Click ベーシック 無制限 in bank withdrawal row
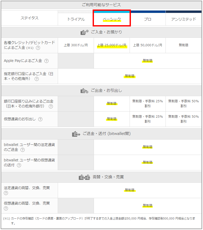Viewport: 203px width, 230px height. (x=112, y=104)
